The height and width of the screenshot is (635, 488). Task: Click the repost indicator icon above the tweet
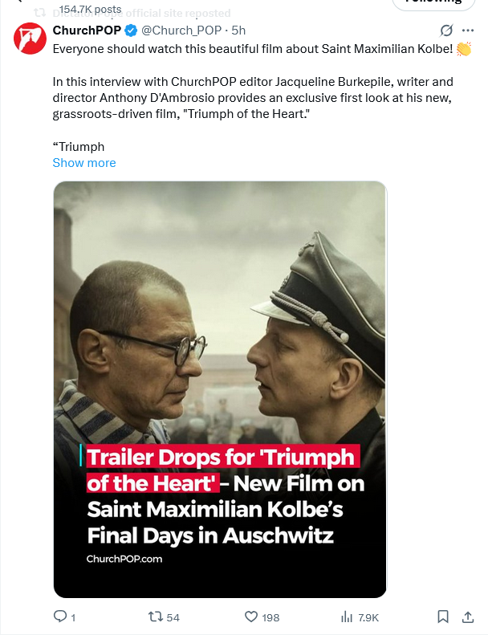coord(39,13)
